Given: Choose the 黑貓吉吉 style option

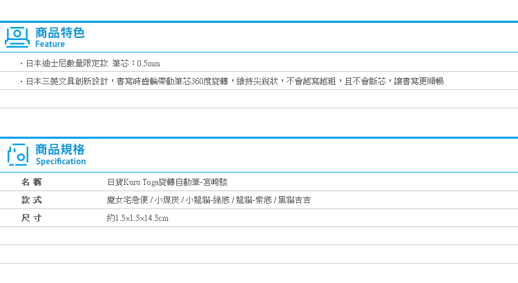Looking at the screenshot, I should pyautogui.click(x=294, y=200).
